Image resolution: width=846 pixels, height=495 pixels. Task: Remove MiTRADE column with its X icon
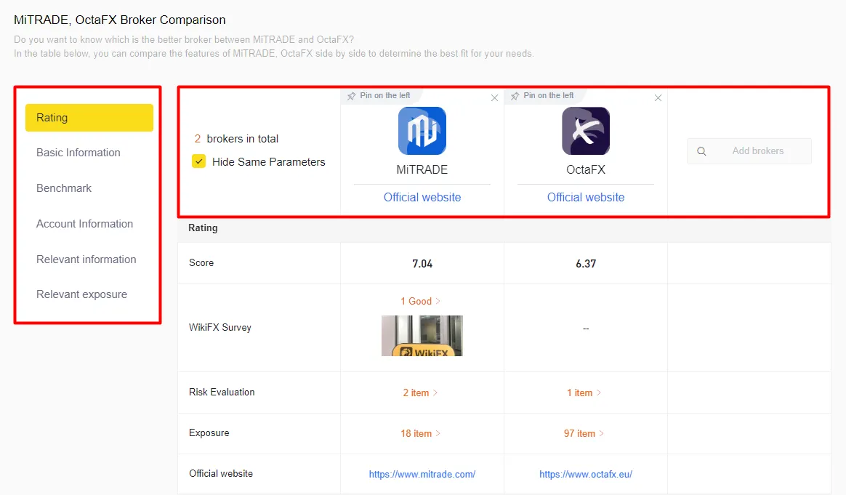[494, 97]
